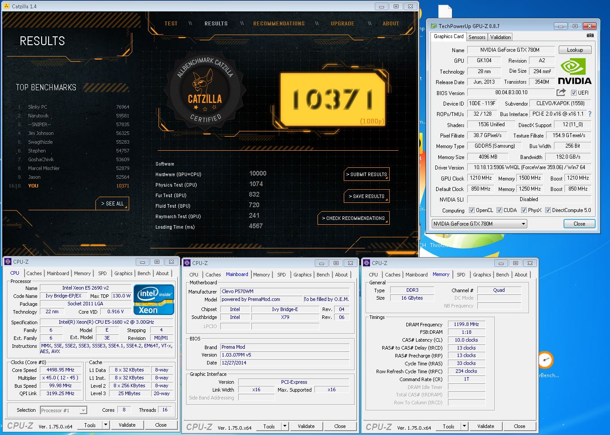Click SAVE RESULTS button
Screen dimensions: 610x435
pyautogui.click(x=367, y=196)
